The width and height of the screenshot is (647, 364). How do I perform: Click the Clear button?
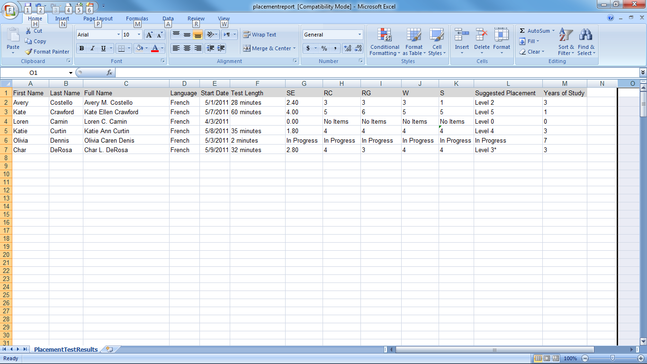pos(532,52)
